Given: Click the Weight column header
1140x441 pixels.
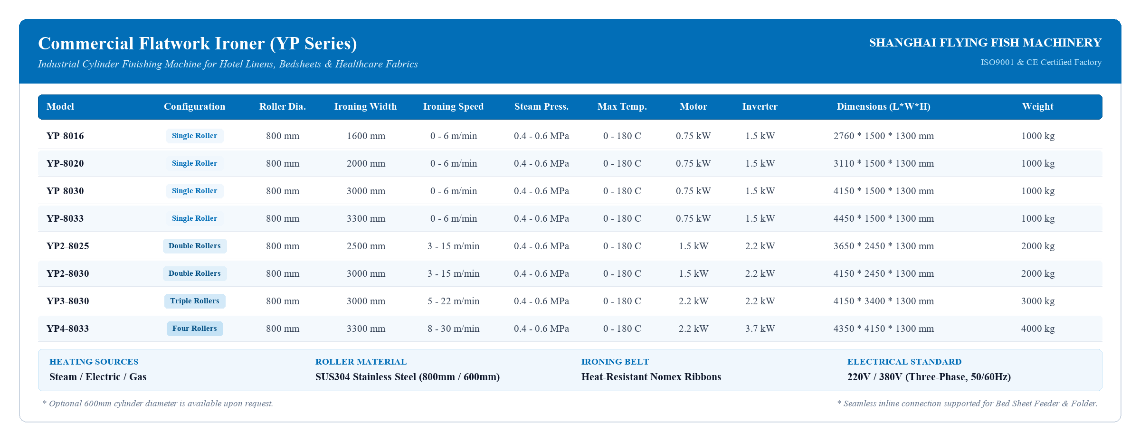Looking at the screenshot, I should pyautogui.click(x=1037, y=107).
